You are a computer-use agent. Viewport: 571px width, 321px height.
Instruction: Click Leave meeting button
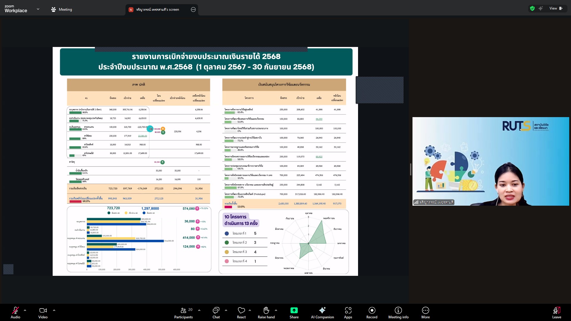[556, 312]
